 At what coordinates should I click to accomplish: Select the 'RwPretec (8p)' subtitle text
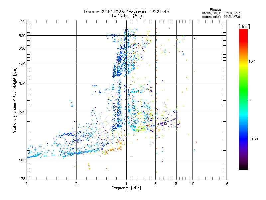coord(126,16)
